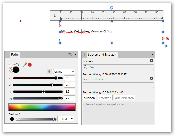Click the Zeichenfüllung C:89 M:78 label
Viewport: 175px width, 136px height.
104,74
